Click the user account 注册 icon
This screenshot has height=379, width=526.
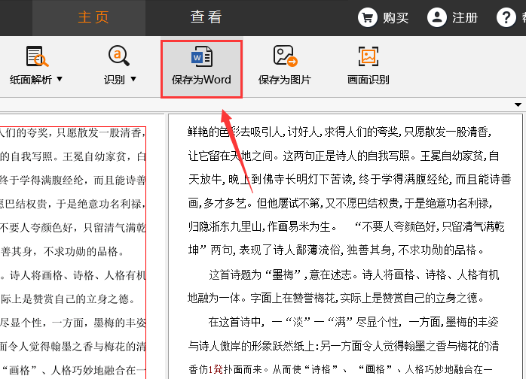pyautogui.click(x=437, y=17)
